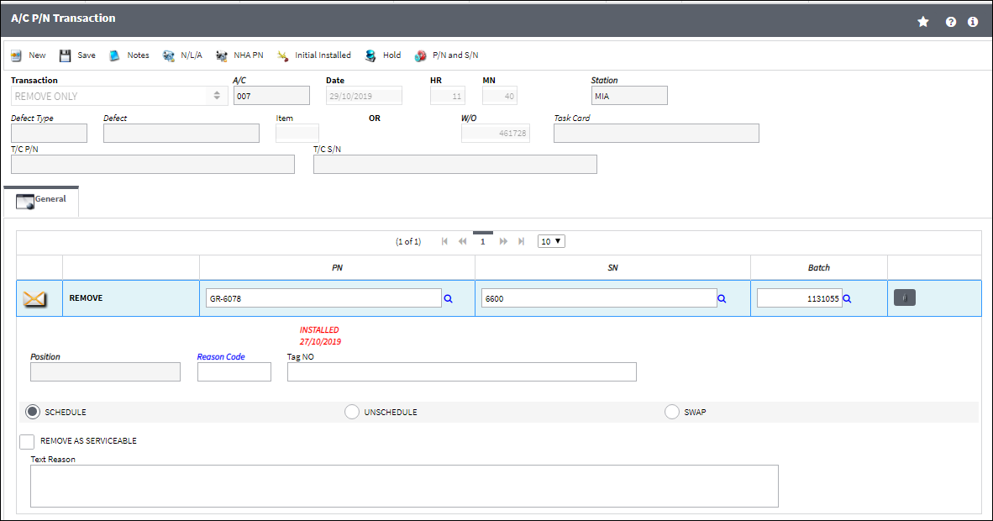Screen dimensions: 993x521
Task: Go to last page of results
Action: pos(521,241)
